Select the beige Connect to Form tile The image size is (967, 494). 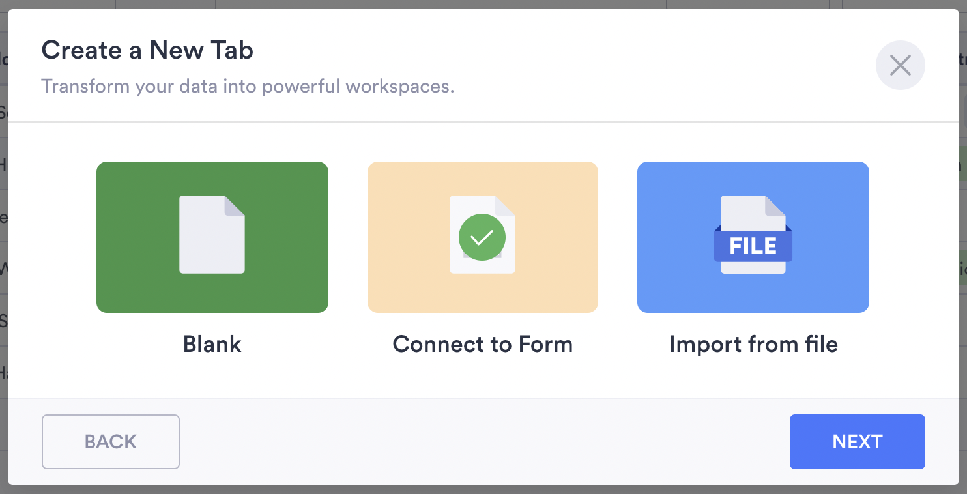(x=404, y=287)
